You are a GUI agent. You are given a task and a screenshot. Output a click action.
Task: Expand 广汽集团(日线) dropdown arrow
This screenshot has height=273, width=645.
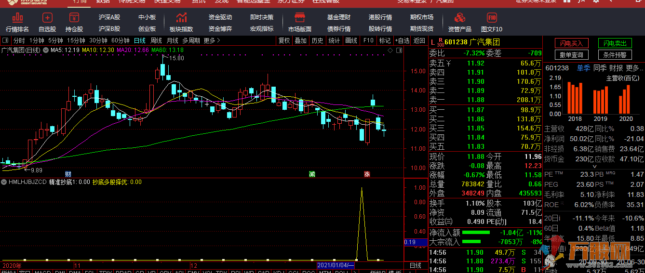coord(46,50)
